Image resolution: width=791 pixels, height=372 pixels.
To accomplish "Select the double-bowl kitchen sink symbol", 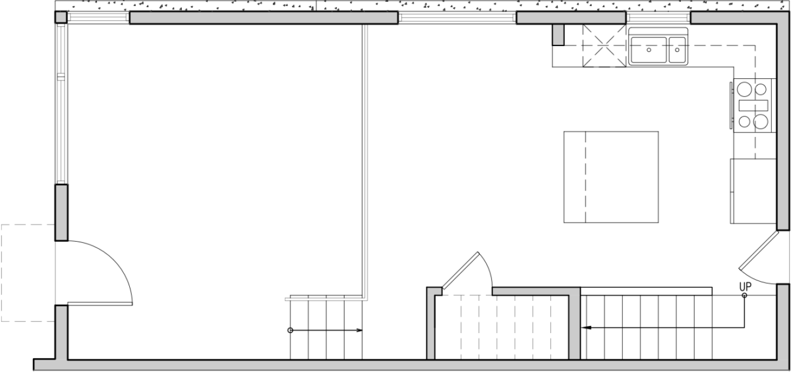I will pyautogui.click(x=658, y=47).
